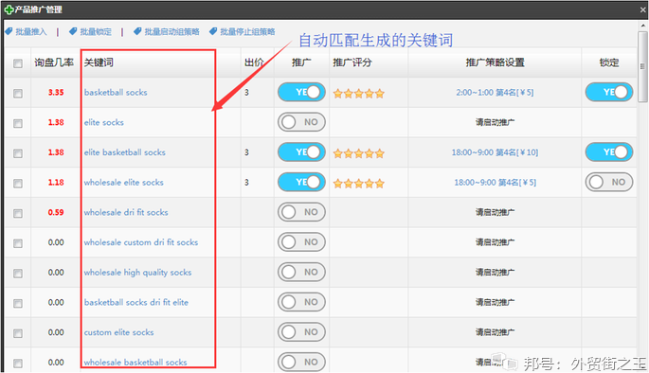The image size is (649, 373).
Task: Click the elite basketball socks keyword
Action: pyautogui.click(x=124, y=152)
